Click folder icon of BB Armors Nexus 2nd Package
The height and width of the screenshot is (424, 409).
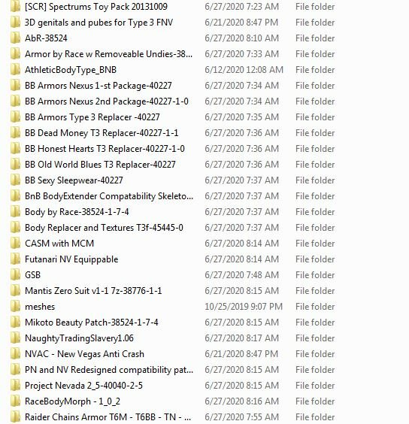[16, 101]
